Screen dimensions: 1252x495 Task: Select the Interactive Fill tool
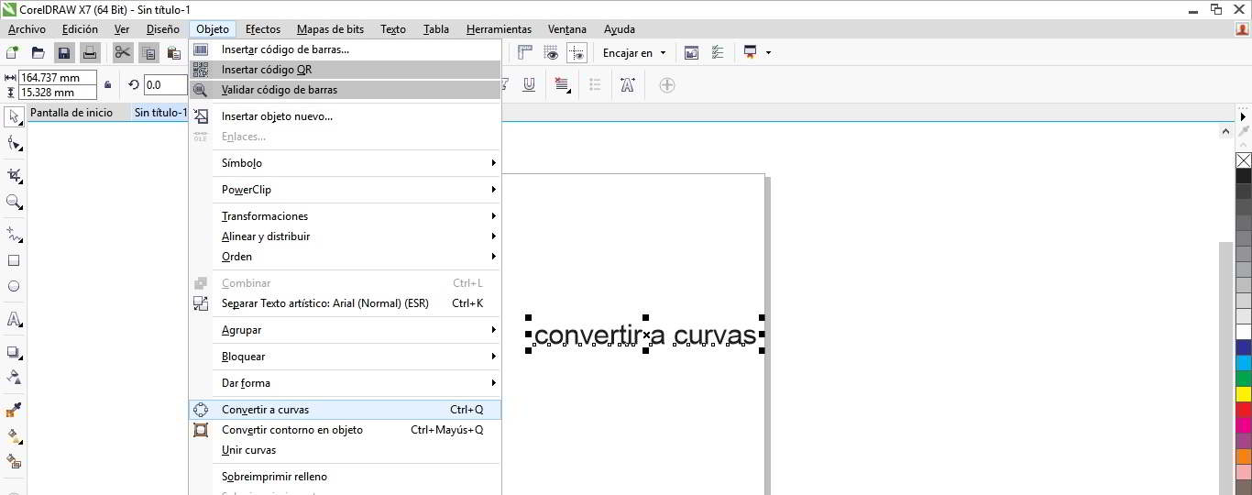click(14, 435)
